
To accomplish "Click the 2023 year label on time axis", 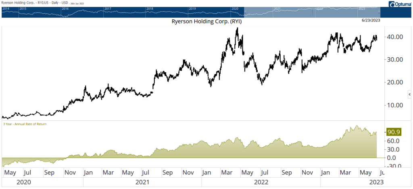I will (376, 182).
